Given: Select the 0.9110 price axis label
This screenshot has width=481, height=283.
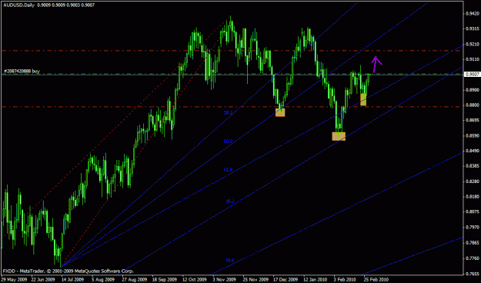Looking at the screenshot, I should [x=473, y=59].
